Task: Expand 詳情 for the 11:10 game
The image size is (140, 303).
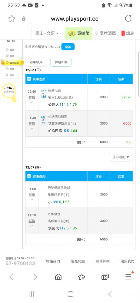Action: [32, 221]
